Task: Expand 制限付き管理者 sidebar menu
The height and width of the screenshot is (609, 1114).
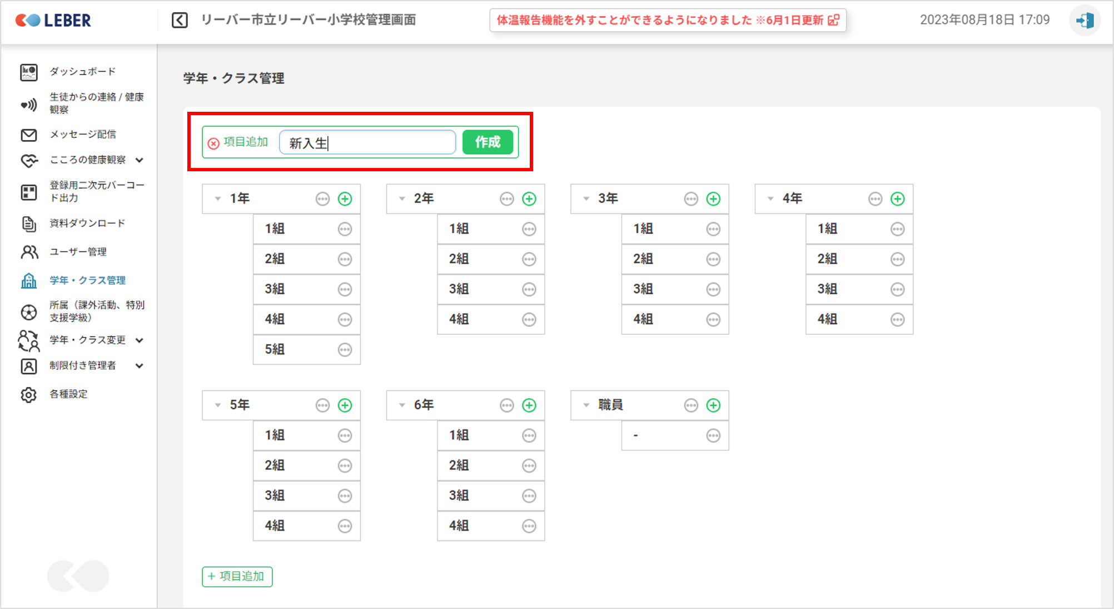Action: click(140, 365)
